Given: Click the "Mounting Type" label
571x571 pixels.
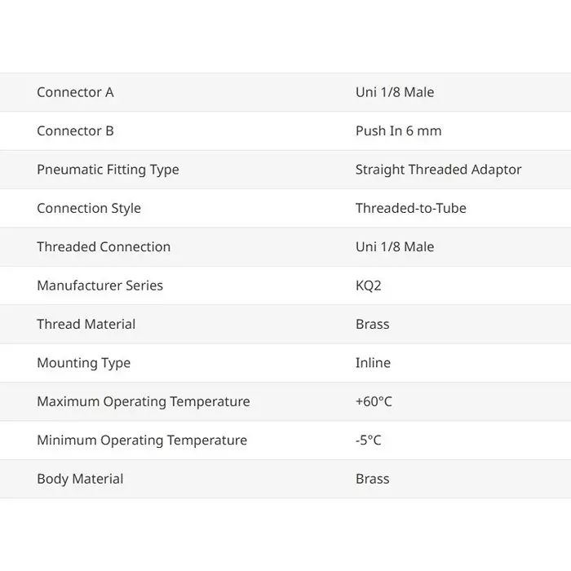Looking at the screenshot, I should point(83,363).
